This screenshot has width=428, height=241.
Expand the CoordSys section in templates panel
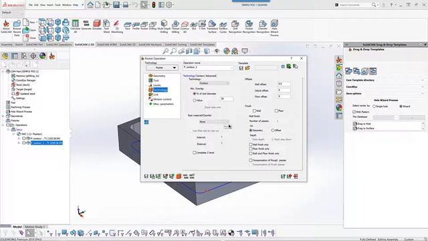click(423, 86)
